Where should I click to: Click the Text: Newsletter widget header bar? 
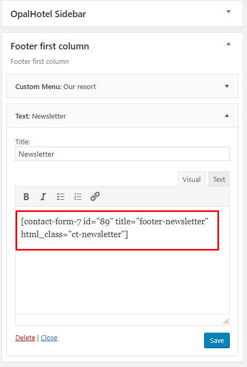click(122, 116)
